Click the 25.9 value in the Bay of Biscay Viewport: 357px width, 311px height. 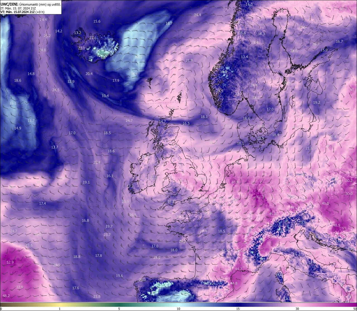[x=157, y=258]
